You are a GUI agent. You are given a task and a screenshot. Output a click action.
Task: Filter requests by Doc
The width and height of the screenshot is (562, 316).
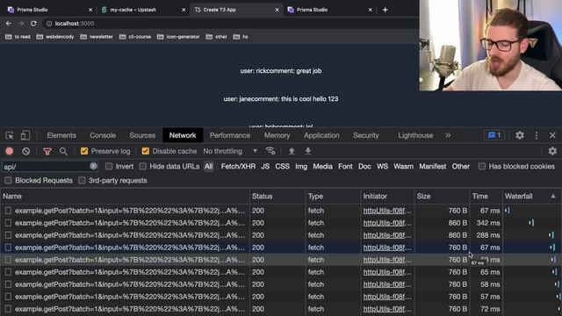click(364, 166)
